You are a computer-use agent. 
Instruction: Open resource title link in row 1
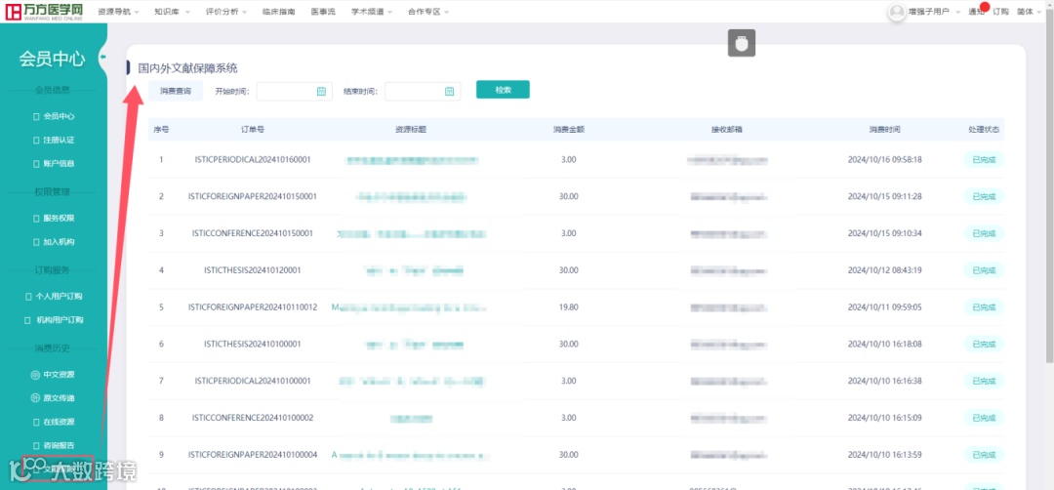(412, 160)
